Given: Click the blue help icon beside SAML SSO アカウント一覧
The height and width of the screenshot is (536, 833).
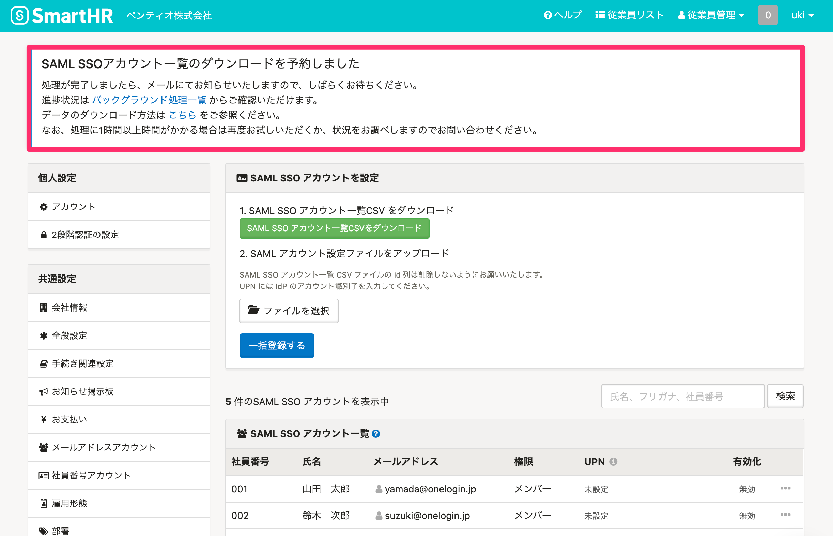Looking at the screenshot, I should click(376, 434).
